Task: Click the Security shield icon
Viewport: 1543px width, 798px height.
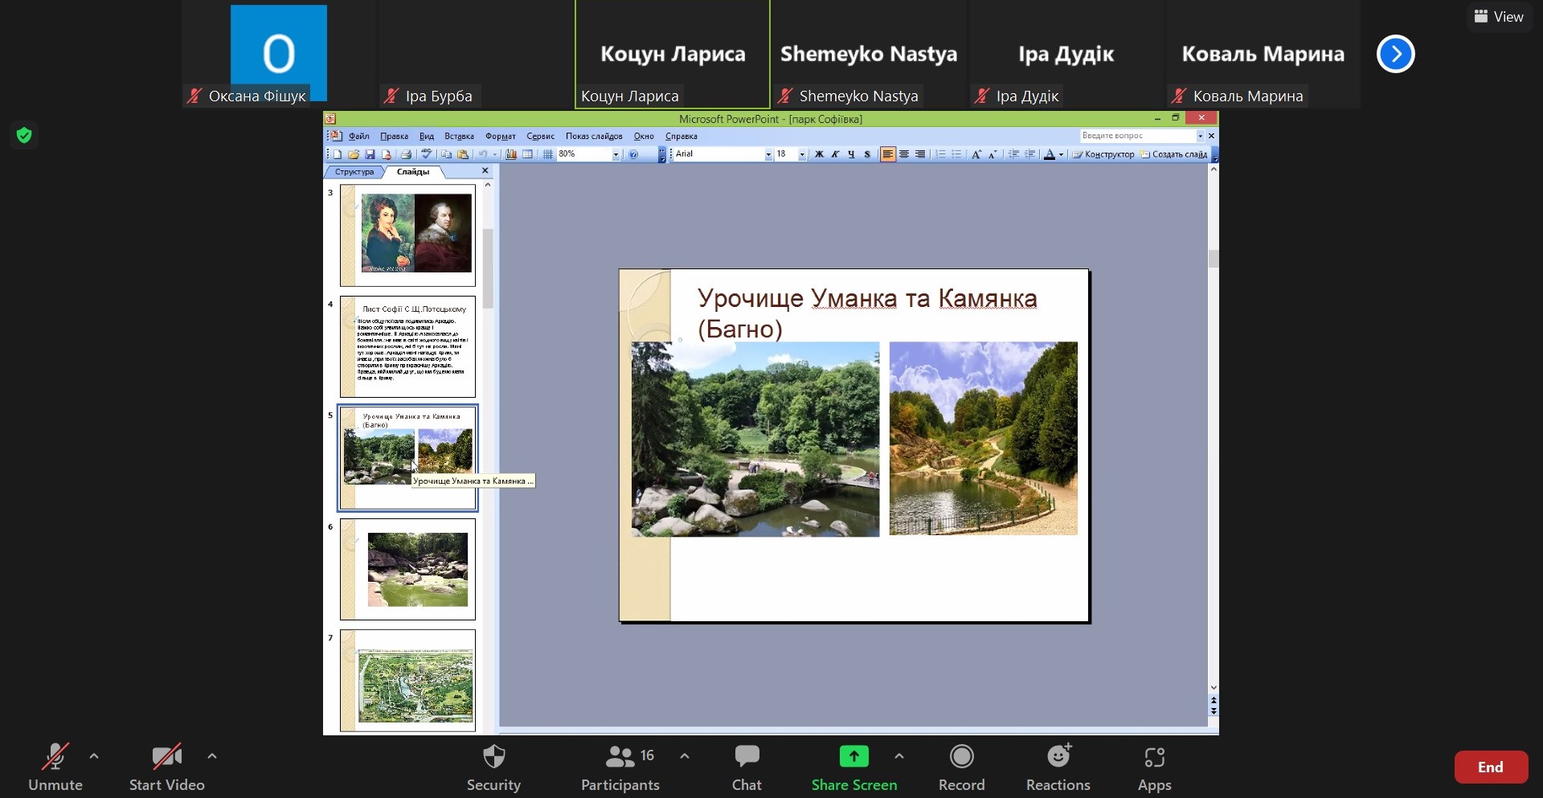Action: pyautogui.click(x=493, y=757)
